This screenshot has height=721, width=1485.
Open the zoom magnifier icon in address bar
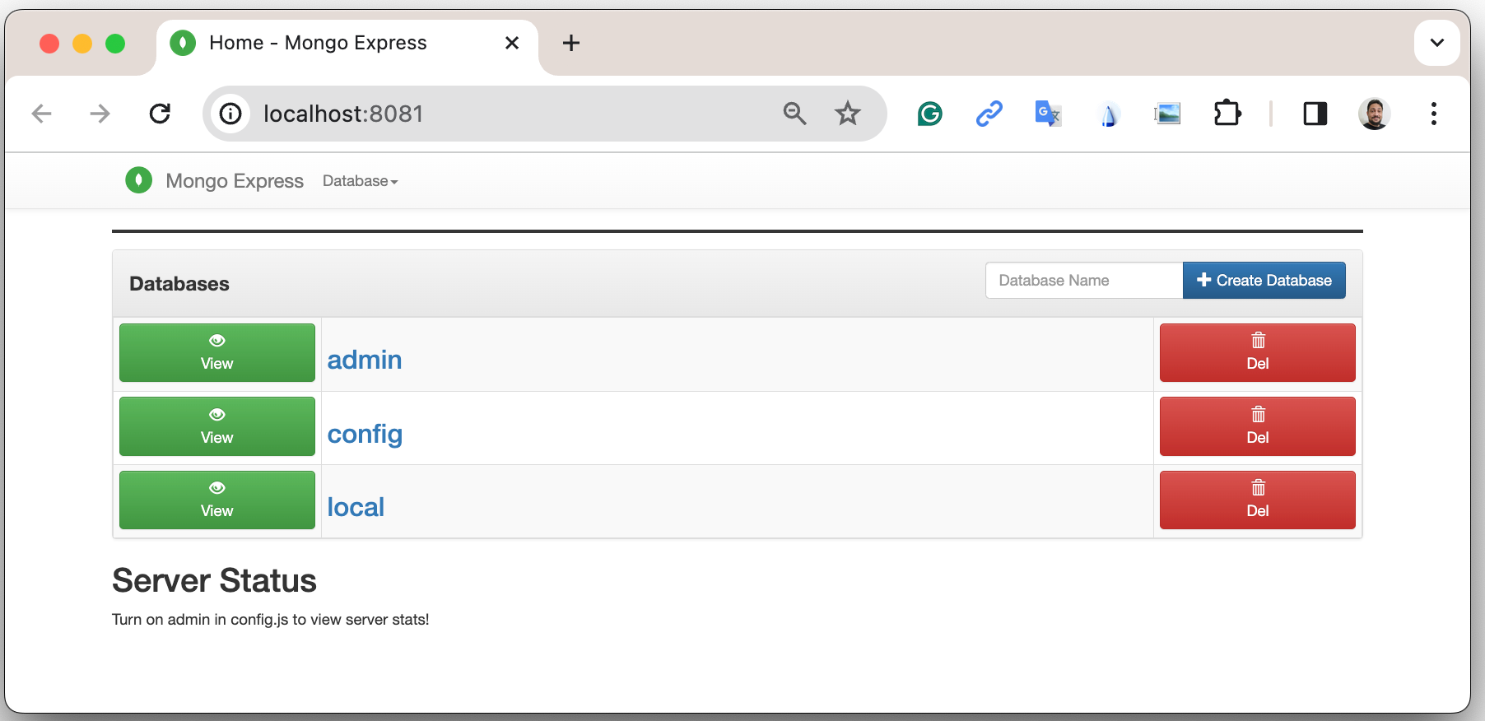coord(794,114)
